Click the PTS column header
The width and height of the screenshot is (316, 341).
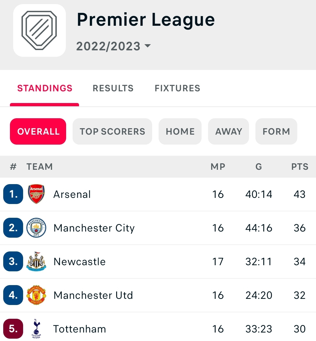(x=300, y=167)
